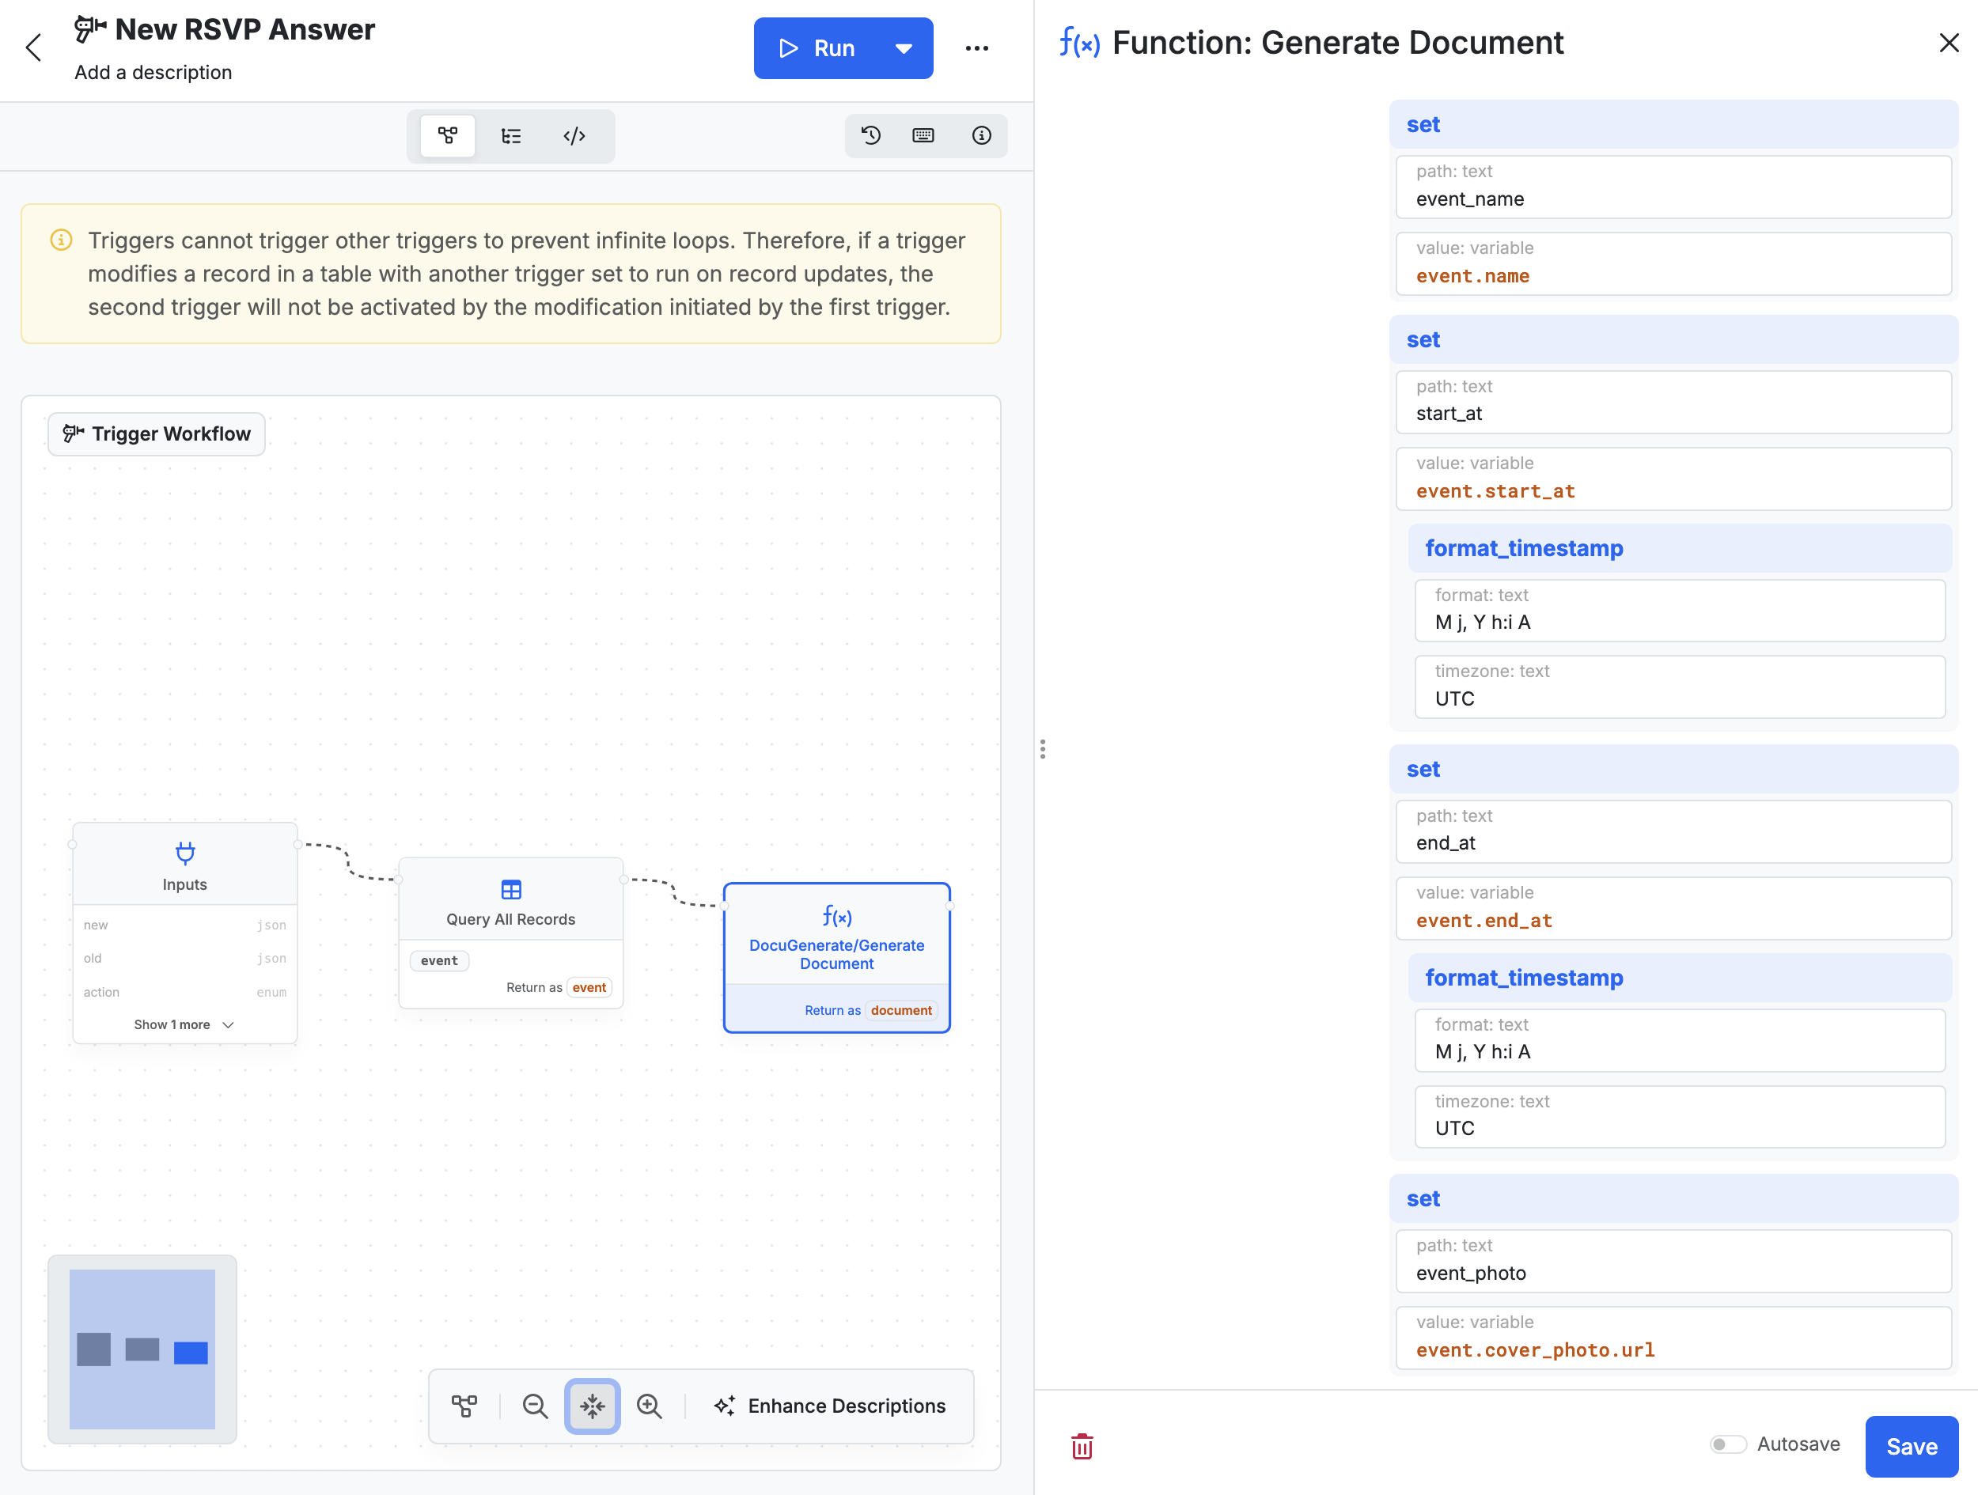This screenshot has height=1495, width=1978.
Task: Click the event_name path text field
Action: (x=1672, y=199)
